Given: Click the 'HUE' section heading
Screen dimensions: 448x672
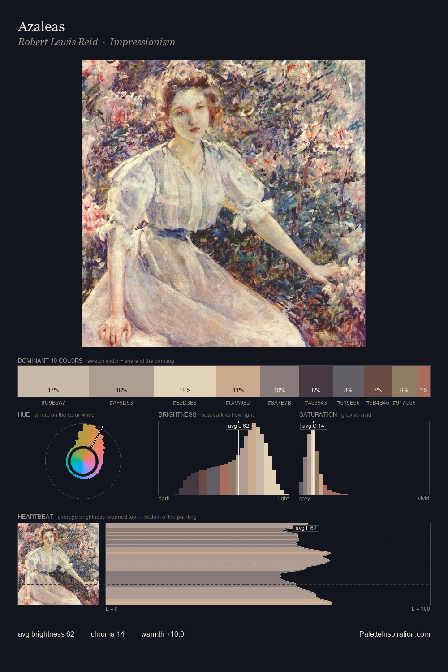Looking at the screenshot, I should click(x=24, y=414).
